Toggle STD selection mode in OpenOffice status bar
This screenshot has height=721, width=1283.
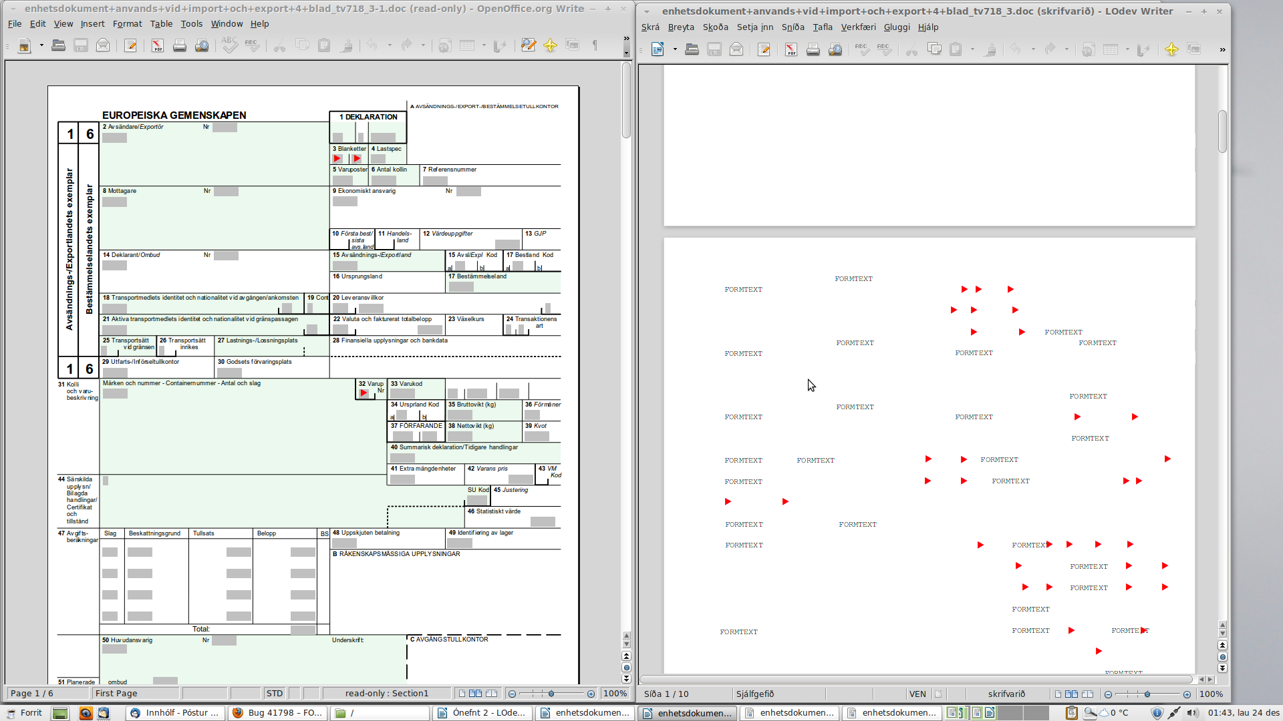point(274,694)
